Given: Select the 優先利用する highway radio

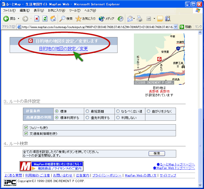Looking at the screenshot, I should pyautogui.click(x=87, y=118).
